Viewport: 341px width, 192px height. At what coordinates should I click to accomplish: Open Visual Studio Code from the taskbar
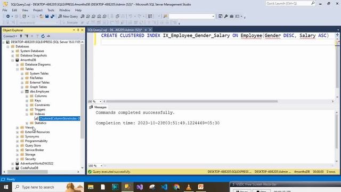(165, 187)
